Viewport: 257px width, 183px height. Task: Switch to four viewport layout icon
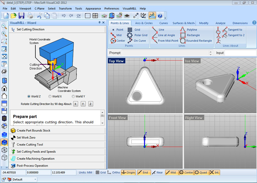[x=95, y=16]
